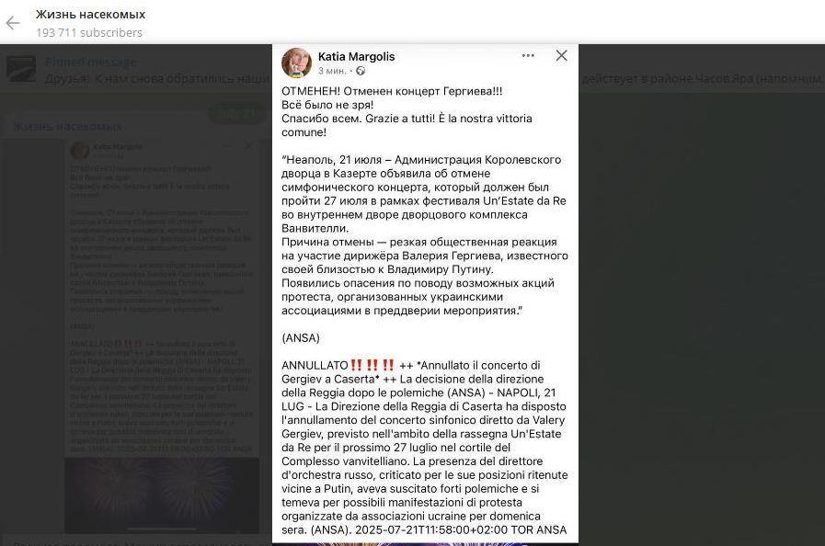
Task: Open the dimmed fireworks thumbnail in chat
Action: coord(162,495)
